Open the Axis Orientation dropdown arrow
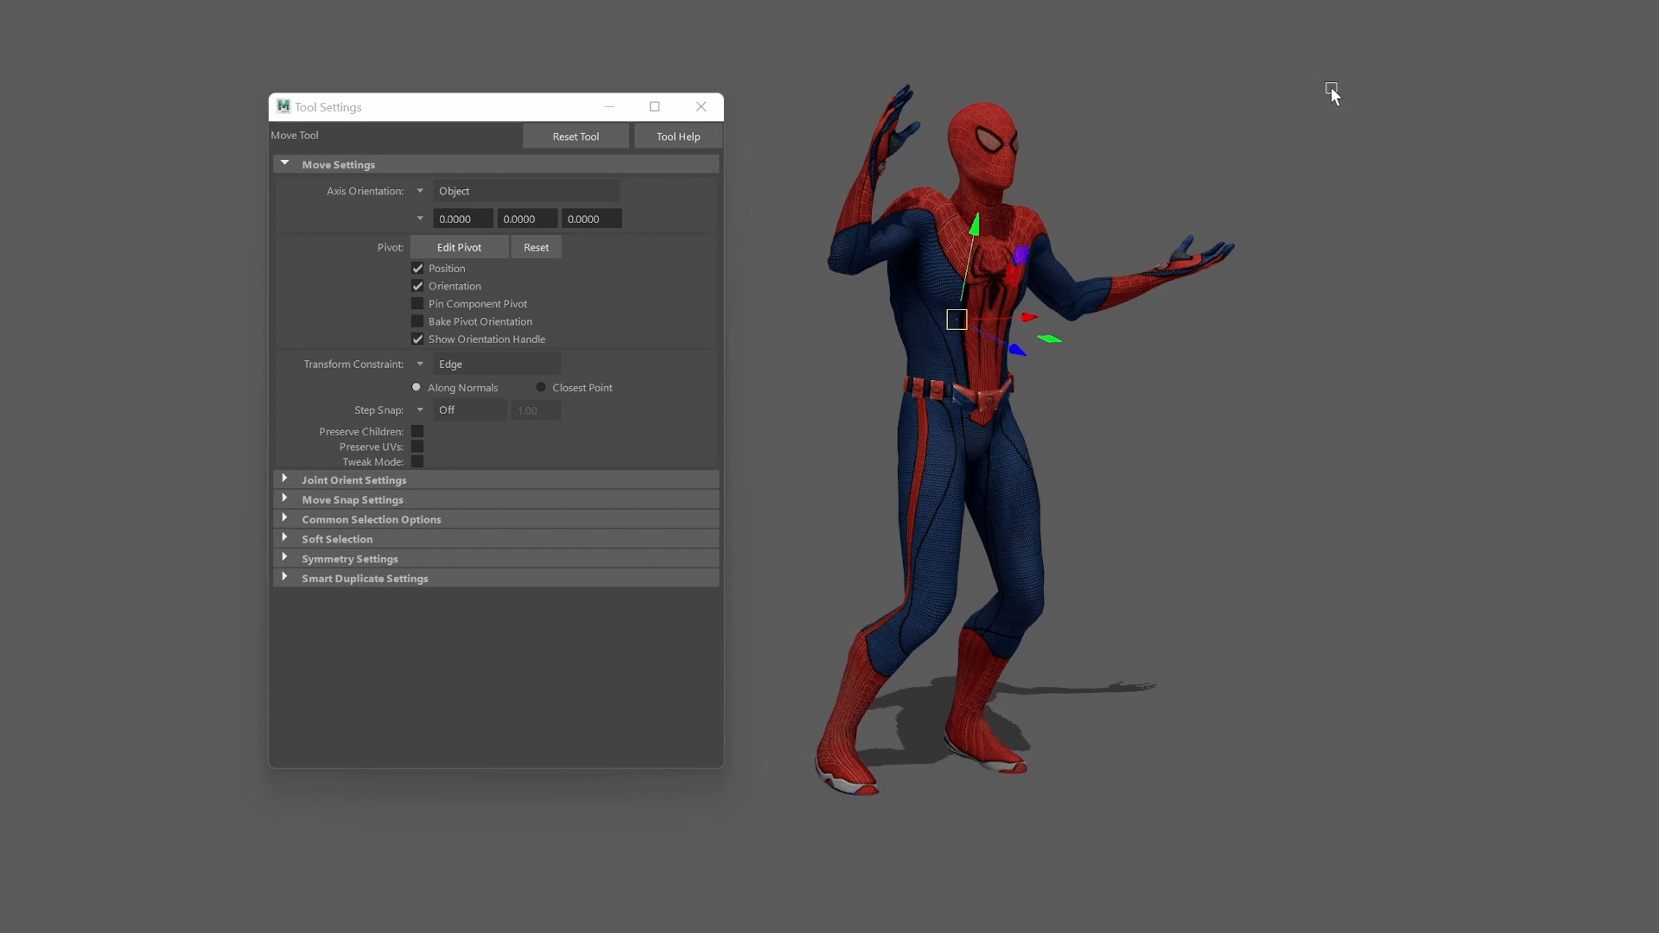Image resolution: width=1659 pixels, height=933 pixels. coord(420,191)
